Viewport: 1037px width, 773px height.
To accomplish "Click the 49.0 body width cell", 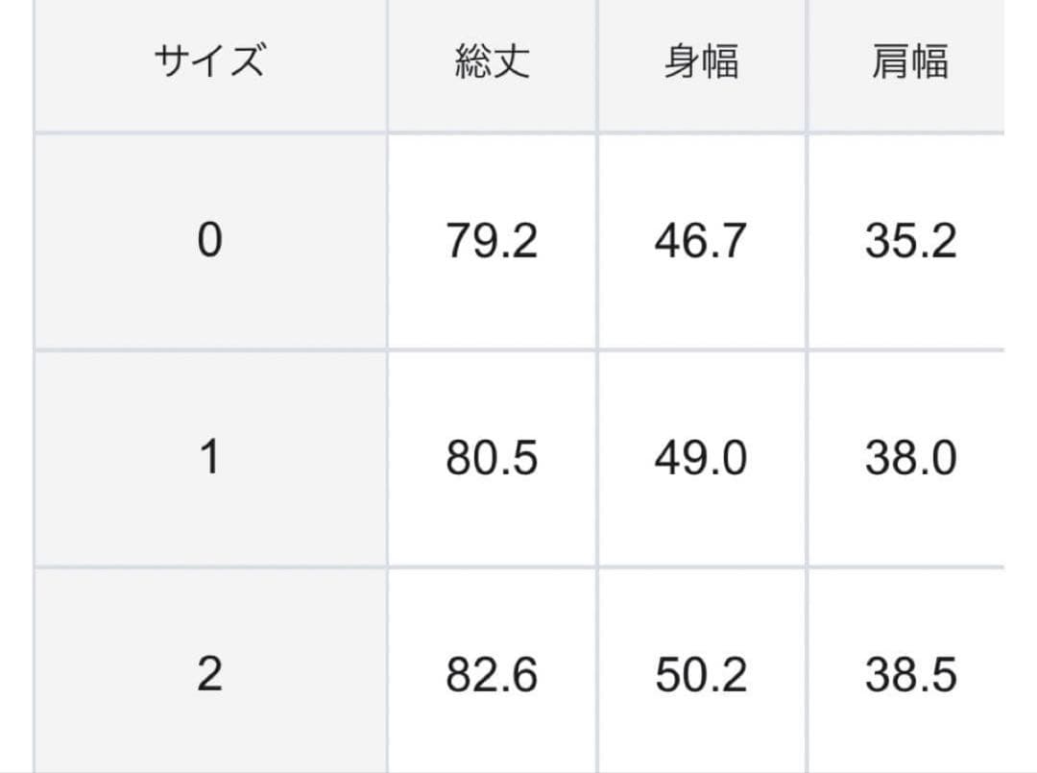I will [x=701, y=458].
